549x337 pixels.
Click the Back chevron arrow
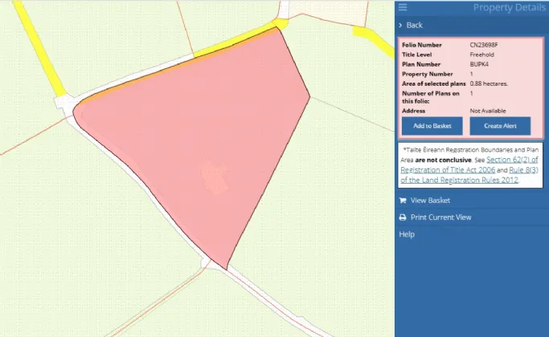click(401, 26)
